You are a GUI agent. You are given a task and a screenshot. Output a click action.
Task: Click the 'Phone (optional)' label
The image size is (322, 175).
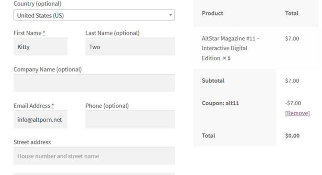(x=107, y=106)
